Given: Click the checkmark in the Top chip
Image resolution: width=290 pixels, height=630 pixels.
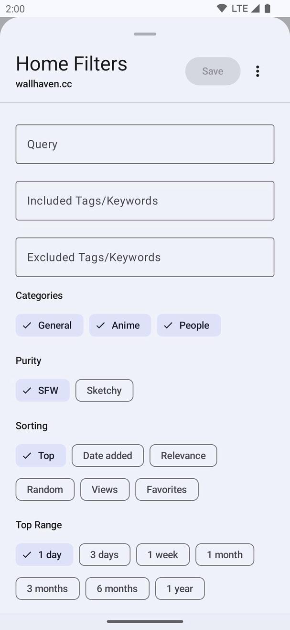Looking at the screenshot, I should (x=27, y=455).
